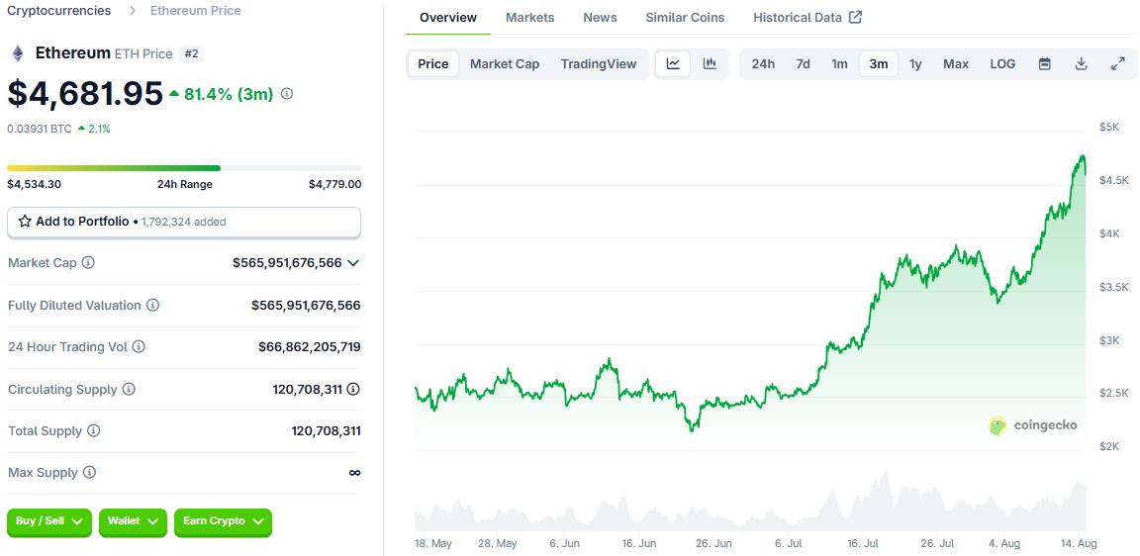
Task: Open the Max Supply info icon
Action: coord(89,473)
